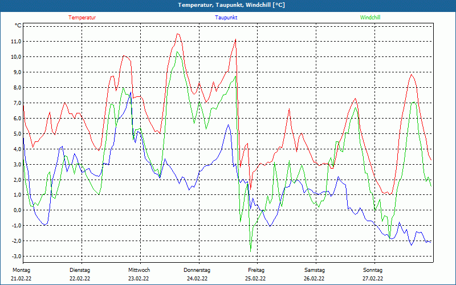
Task: Click the green Windchill legend label
Action: click(370, 18)
